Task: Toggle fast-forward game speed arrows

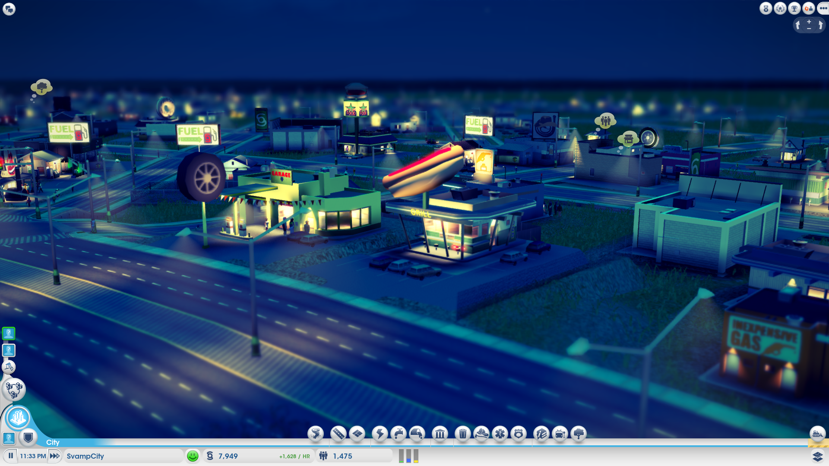Action: [x=55, y=456]
